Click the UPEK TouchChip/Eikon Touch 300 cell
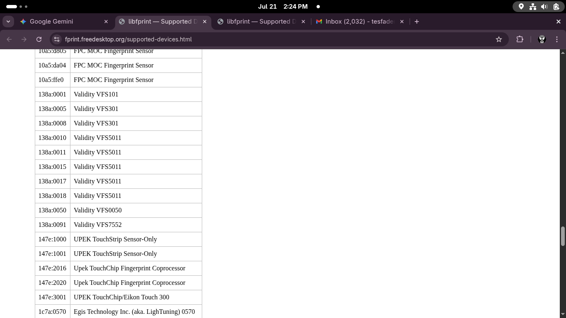 136,297
